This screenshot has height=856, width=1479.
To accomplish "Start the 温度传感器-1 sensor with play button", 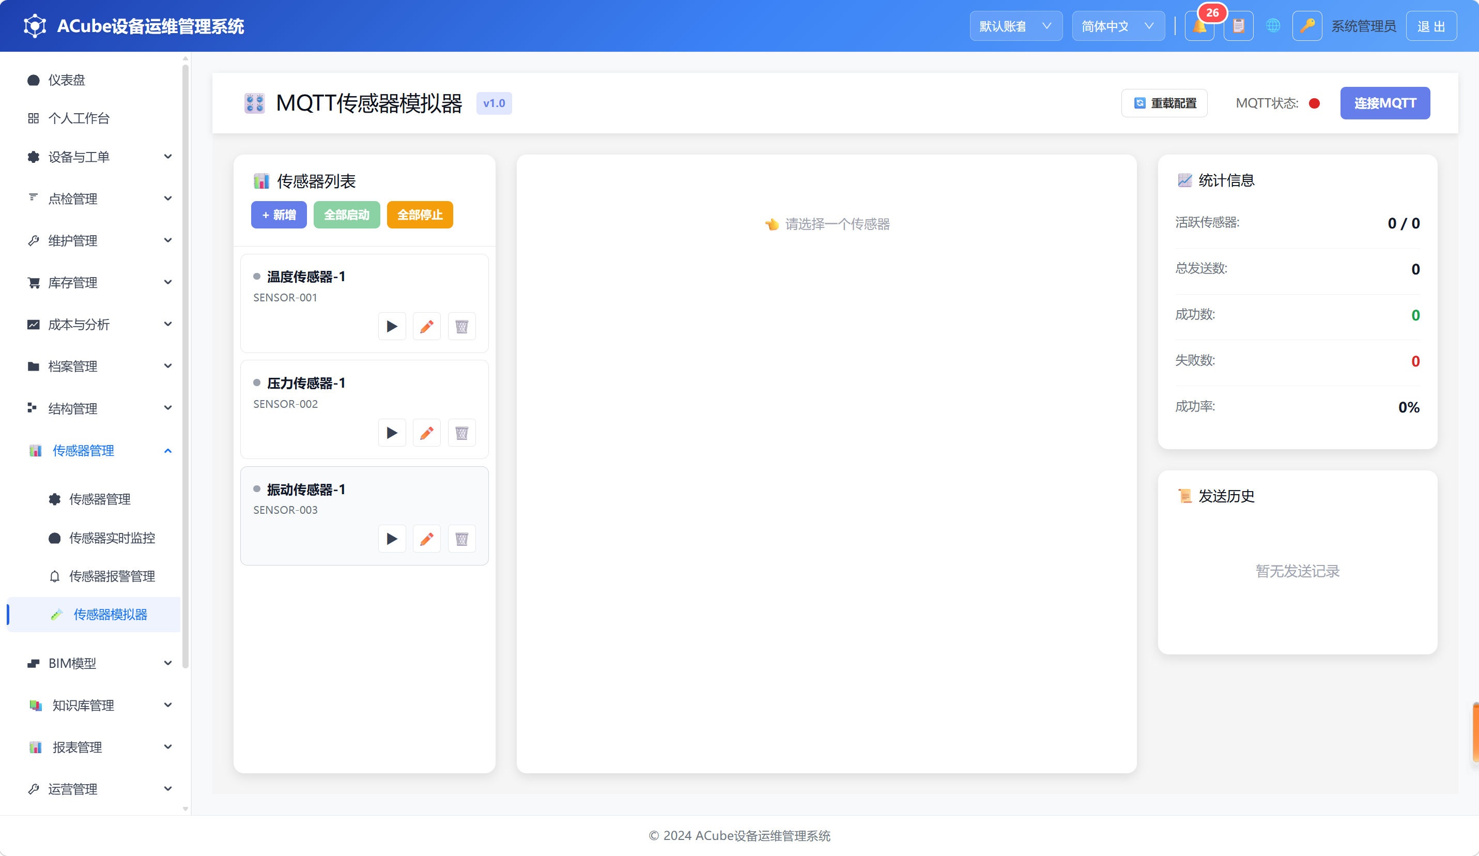I will tap(392, 327).
